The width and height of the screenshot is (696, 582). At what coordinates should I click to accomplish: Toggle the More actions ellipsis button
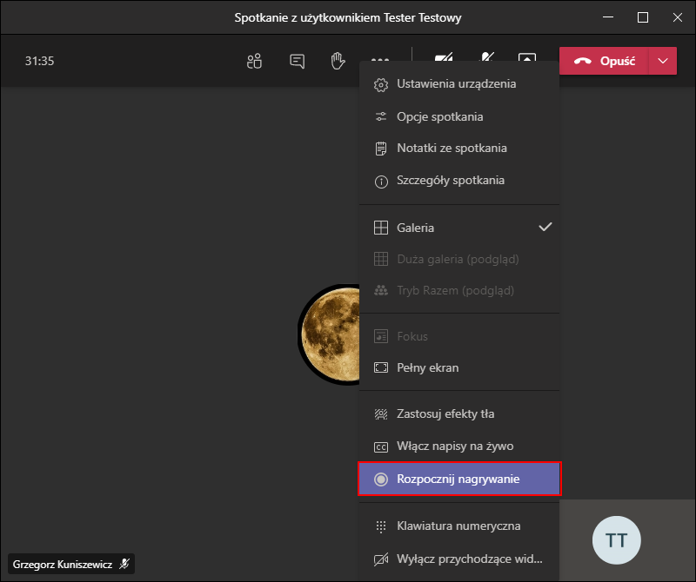tap(380, 58)
